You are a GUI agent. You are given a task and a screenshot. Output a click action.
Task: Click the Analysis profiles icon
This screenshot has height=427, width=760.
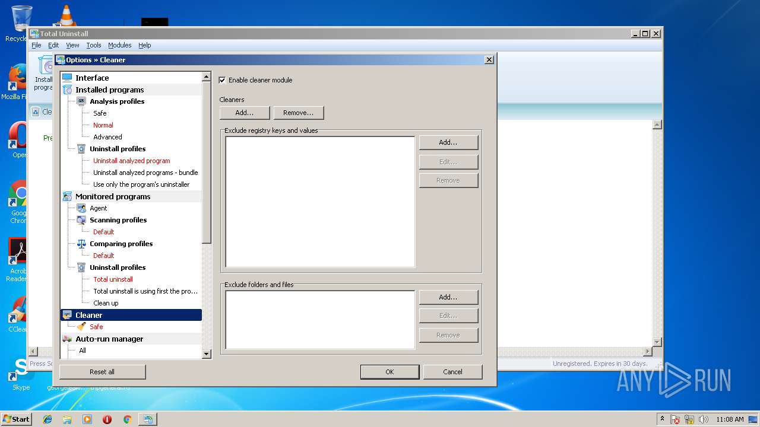click(81, 101)
